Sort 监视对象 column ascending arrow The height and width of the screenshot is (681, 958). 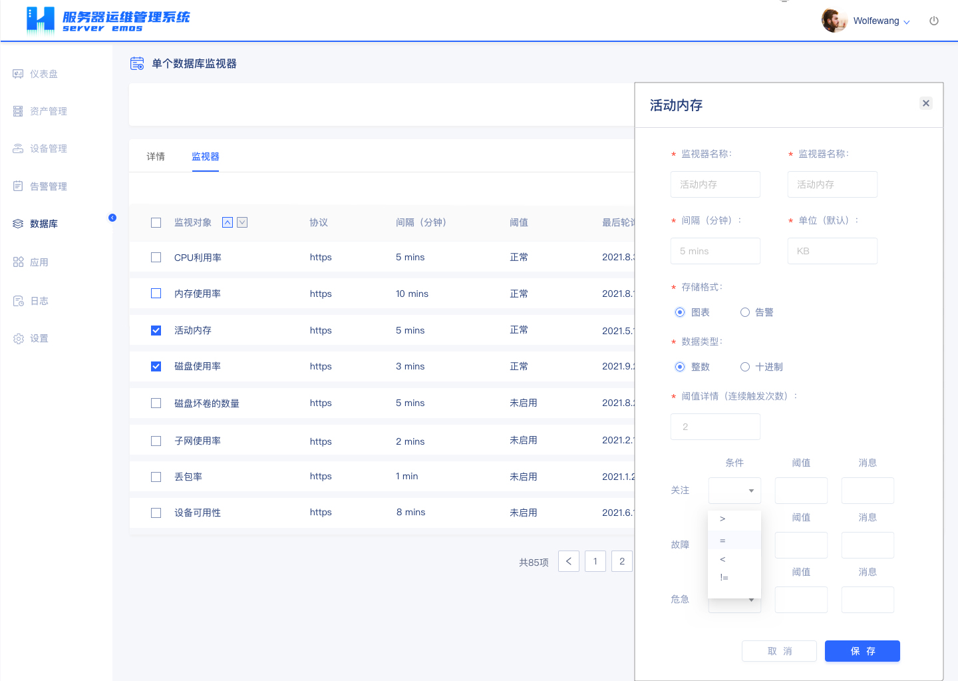tap(228, 222)
